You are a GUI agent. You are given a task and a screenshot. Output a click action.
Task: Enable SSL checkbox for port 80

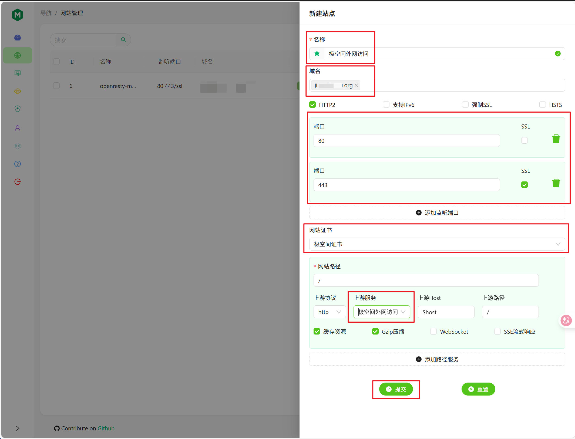(524, 140)
